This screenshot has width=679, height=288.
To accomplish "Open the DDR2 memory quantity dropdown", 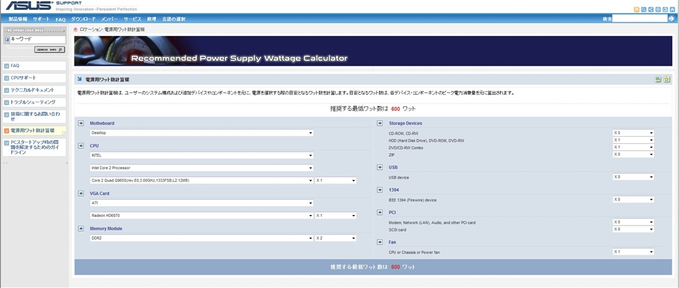I will pyautogui.click(x=342, y=238).
